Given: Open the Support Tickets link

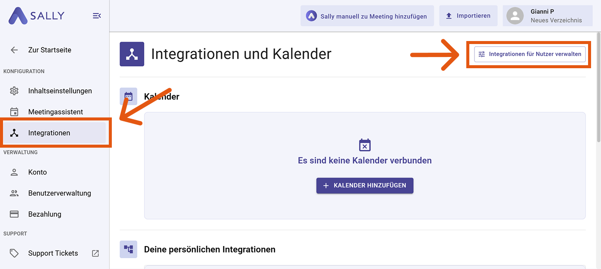Looking at the screenshot, I should click(53, 253).
